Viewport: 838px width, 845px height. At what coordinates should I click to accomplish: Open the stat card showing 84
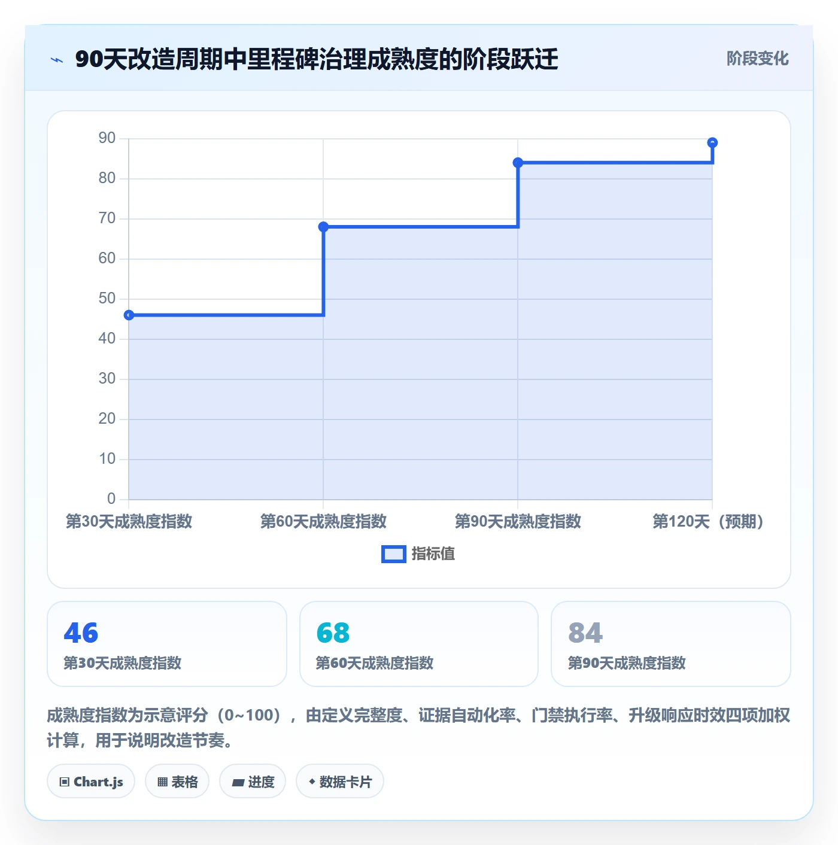click(x=671, y=644)
